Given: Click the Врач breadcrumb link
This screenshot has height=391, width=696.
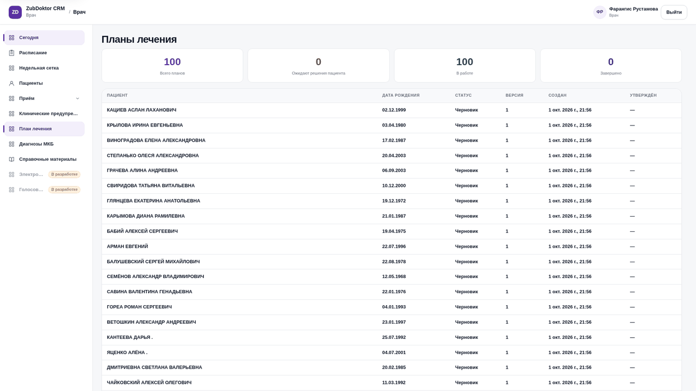Looking at the screenshot, I should coord(79,12).
